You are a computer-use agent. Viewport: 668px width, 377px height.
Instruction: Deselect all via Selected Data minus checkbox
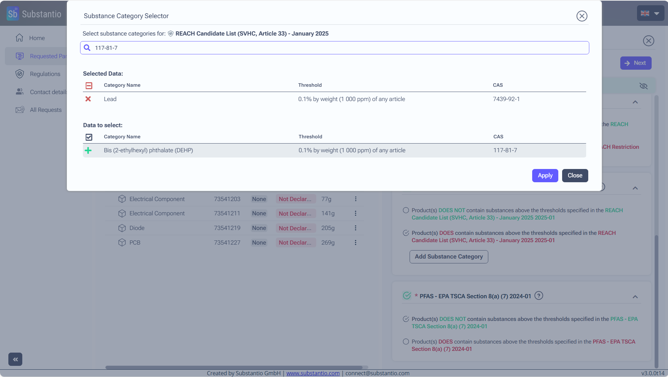click(89, 85)
